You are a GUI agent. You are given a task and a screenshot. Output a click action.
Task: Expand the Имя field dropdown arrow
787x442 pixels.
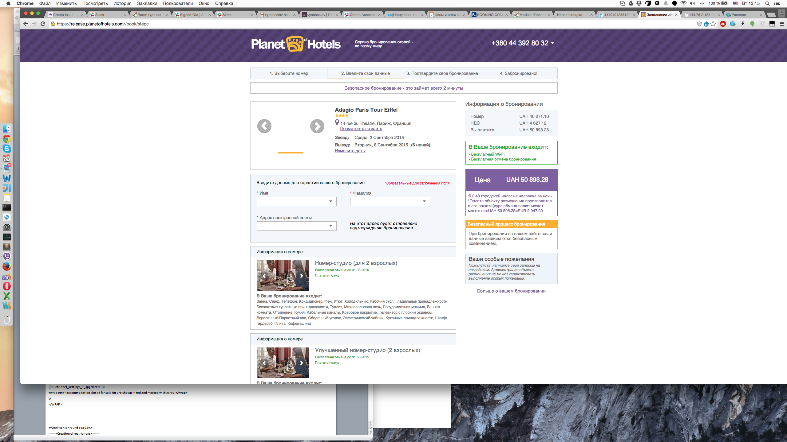331,201
